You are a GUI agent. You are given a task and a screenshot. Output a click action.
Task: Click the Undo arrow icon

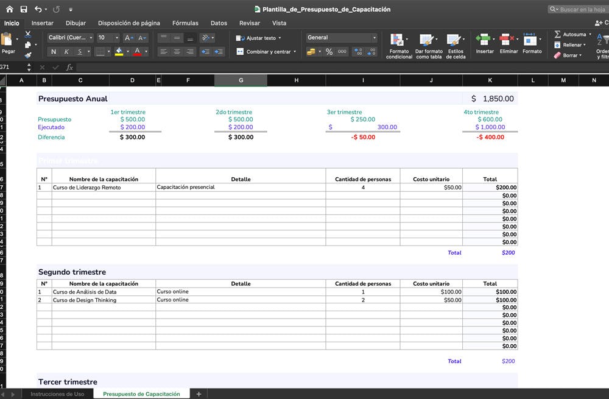(x=39, y=10)
